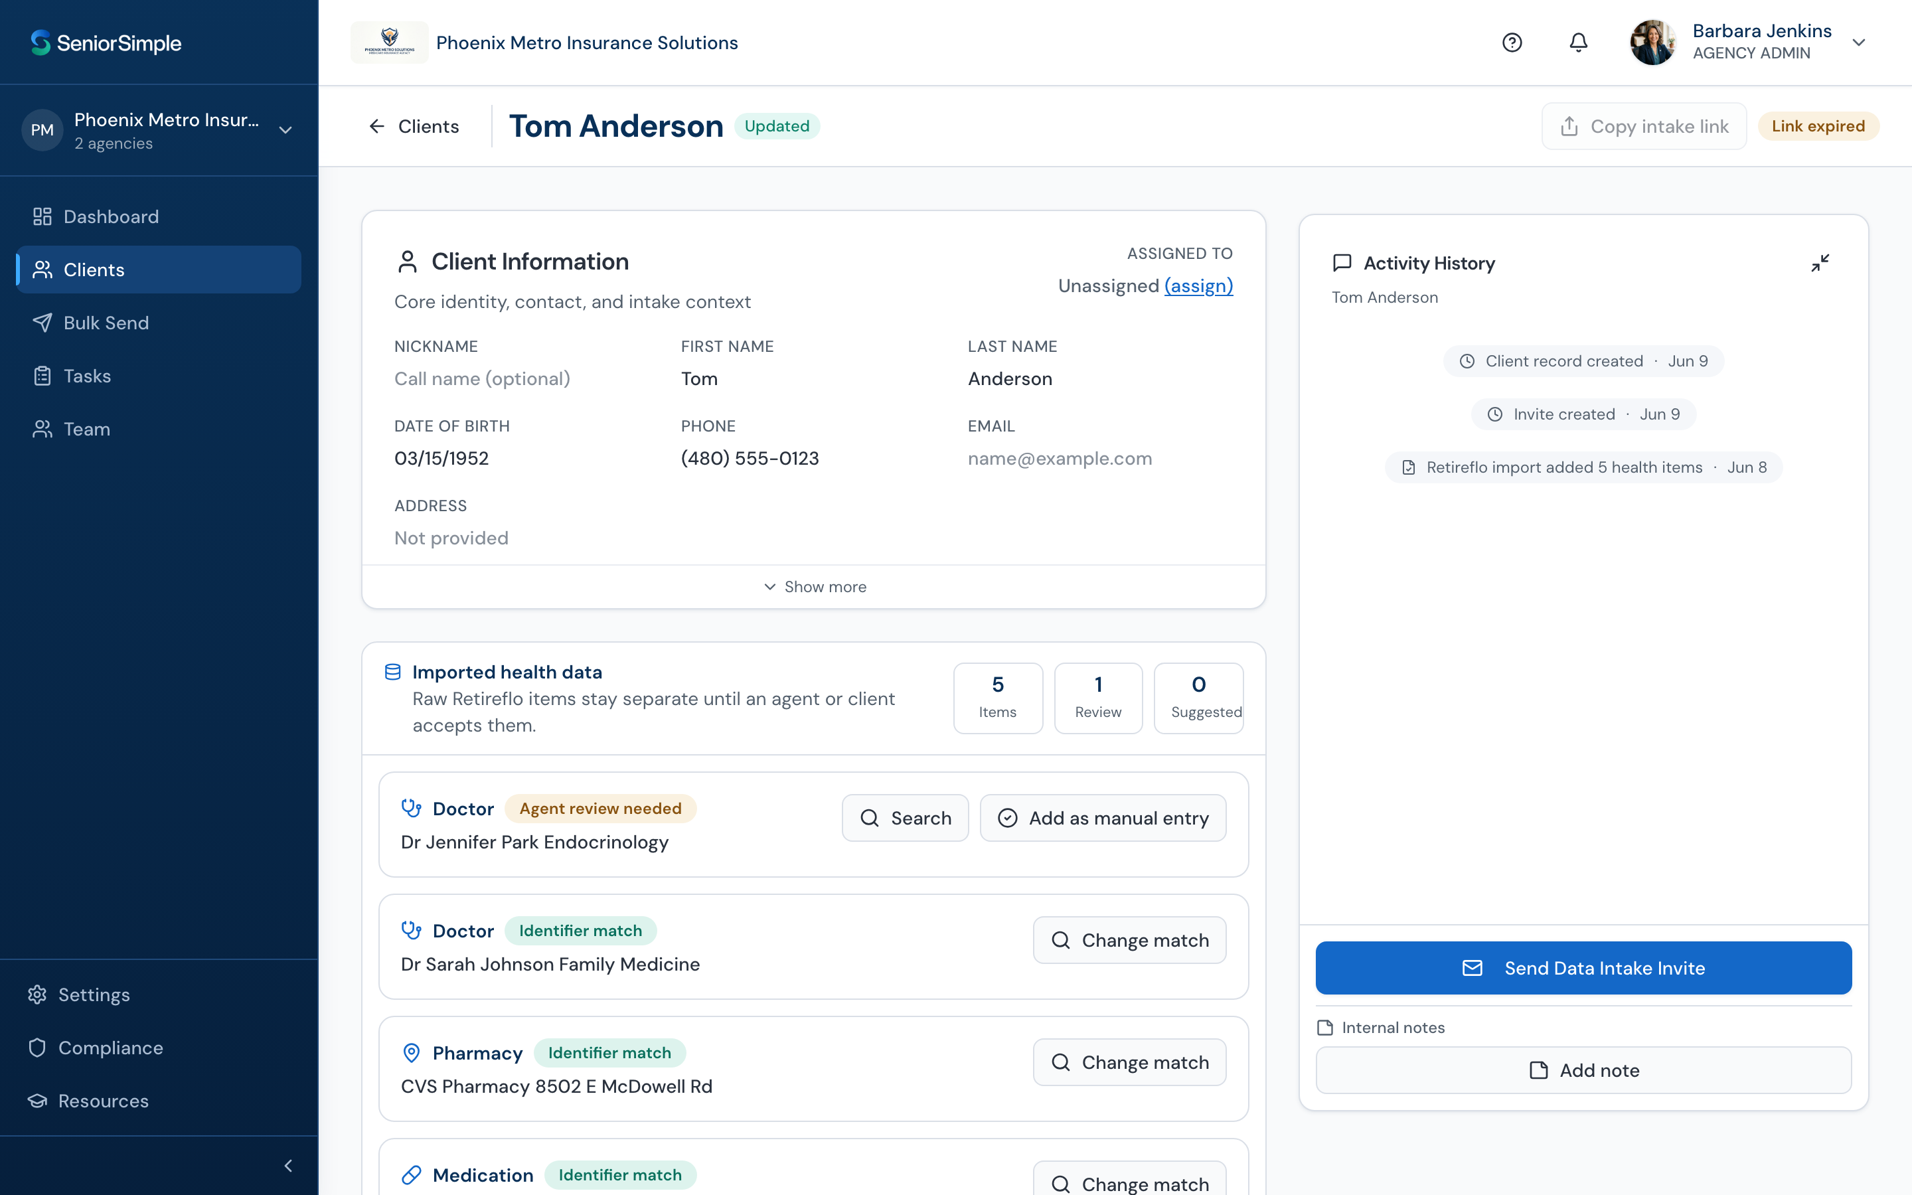Click Invite created activity entry

1583,414
